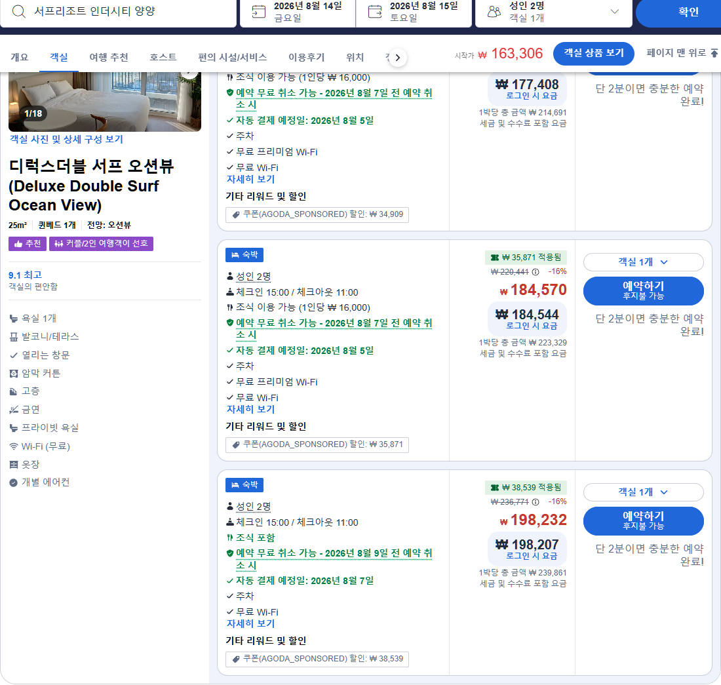Click the 금연 no-smoking icon

[x=14, y=410]
